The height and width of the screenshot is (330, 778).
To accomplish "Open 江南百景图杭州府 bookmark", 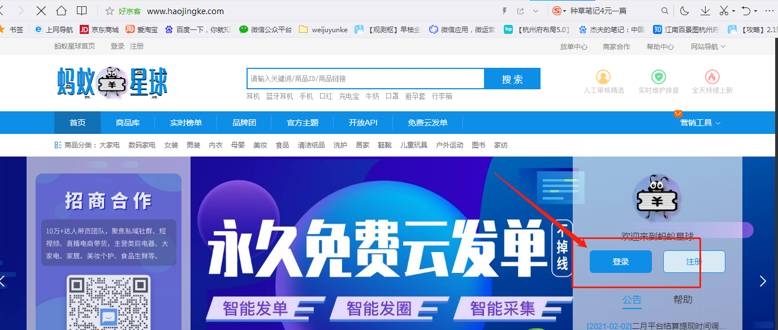I will pyautogui.click(x=686, y=29).
